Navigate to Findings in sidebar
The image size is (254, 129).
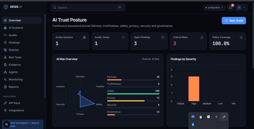(22, 42)
